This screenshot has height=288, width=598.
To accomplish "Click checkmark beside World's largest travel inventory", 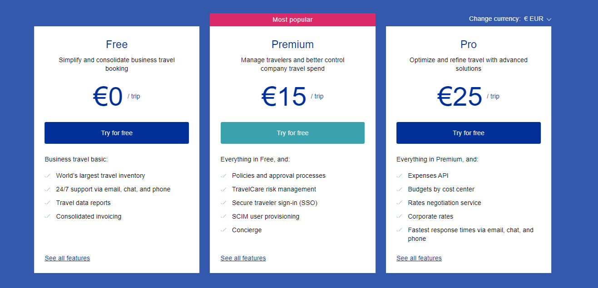I will coord(47,176).
